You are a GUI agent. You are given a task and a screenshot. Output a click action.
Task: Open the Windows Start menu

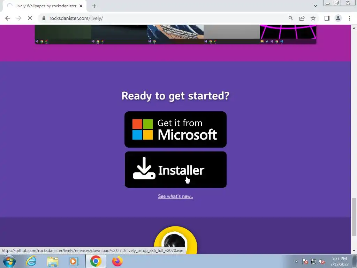[x=9, y=261]
